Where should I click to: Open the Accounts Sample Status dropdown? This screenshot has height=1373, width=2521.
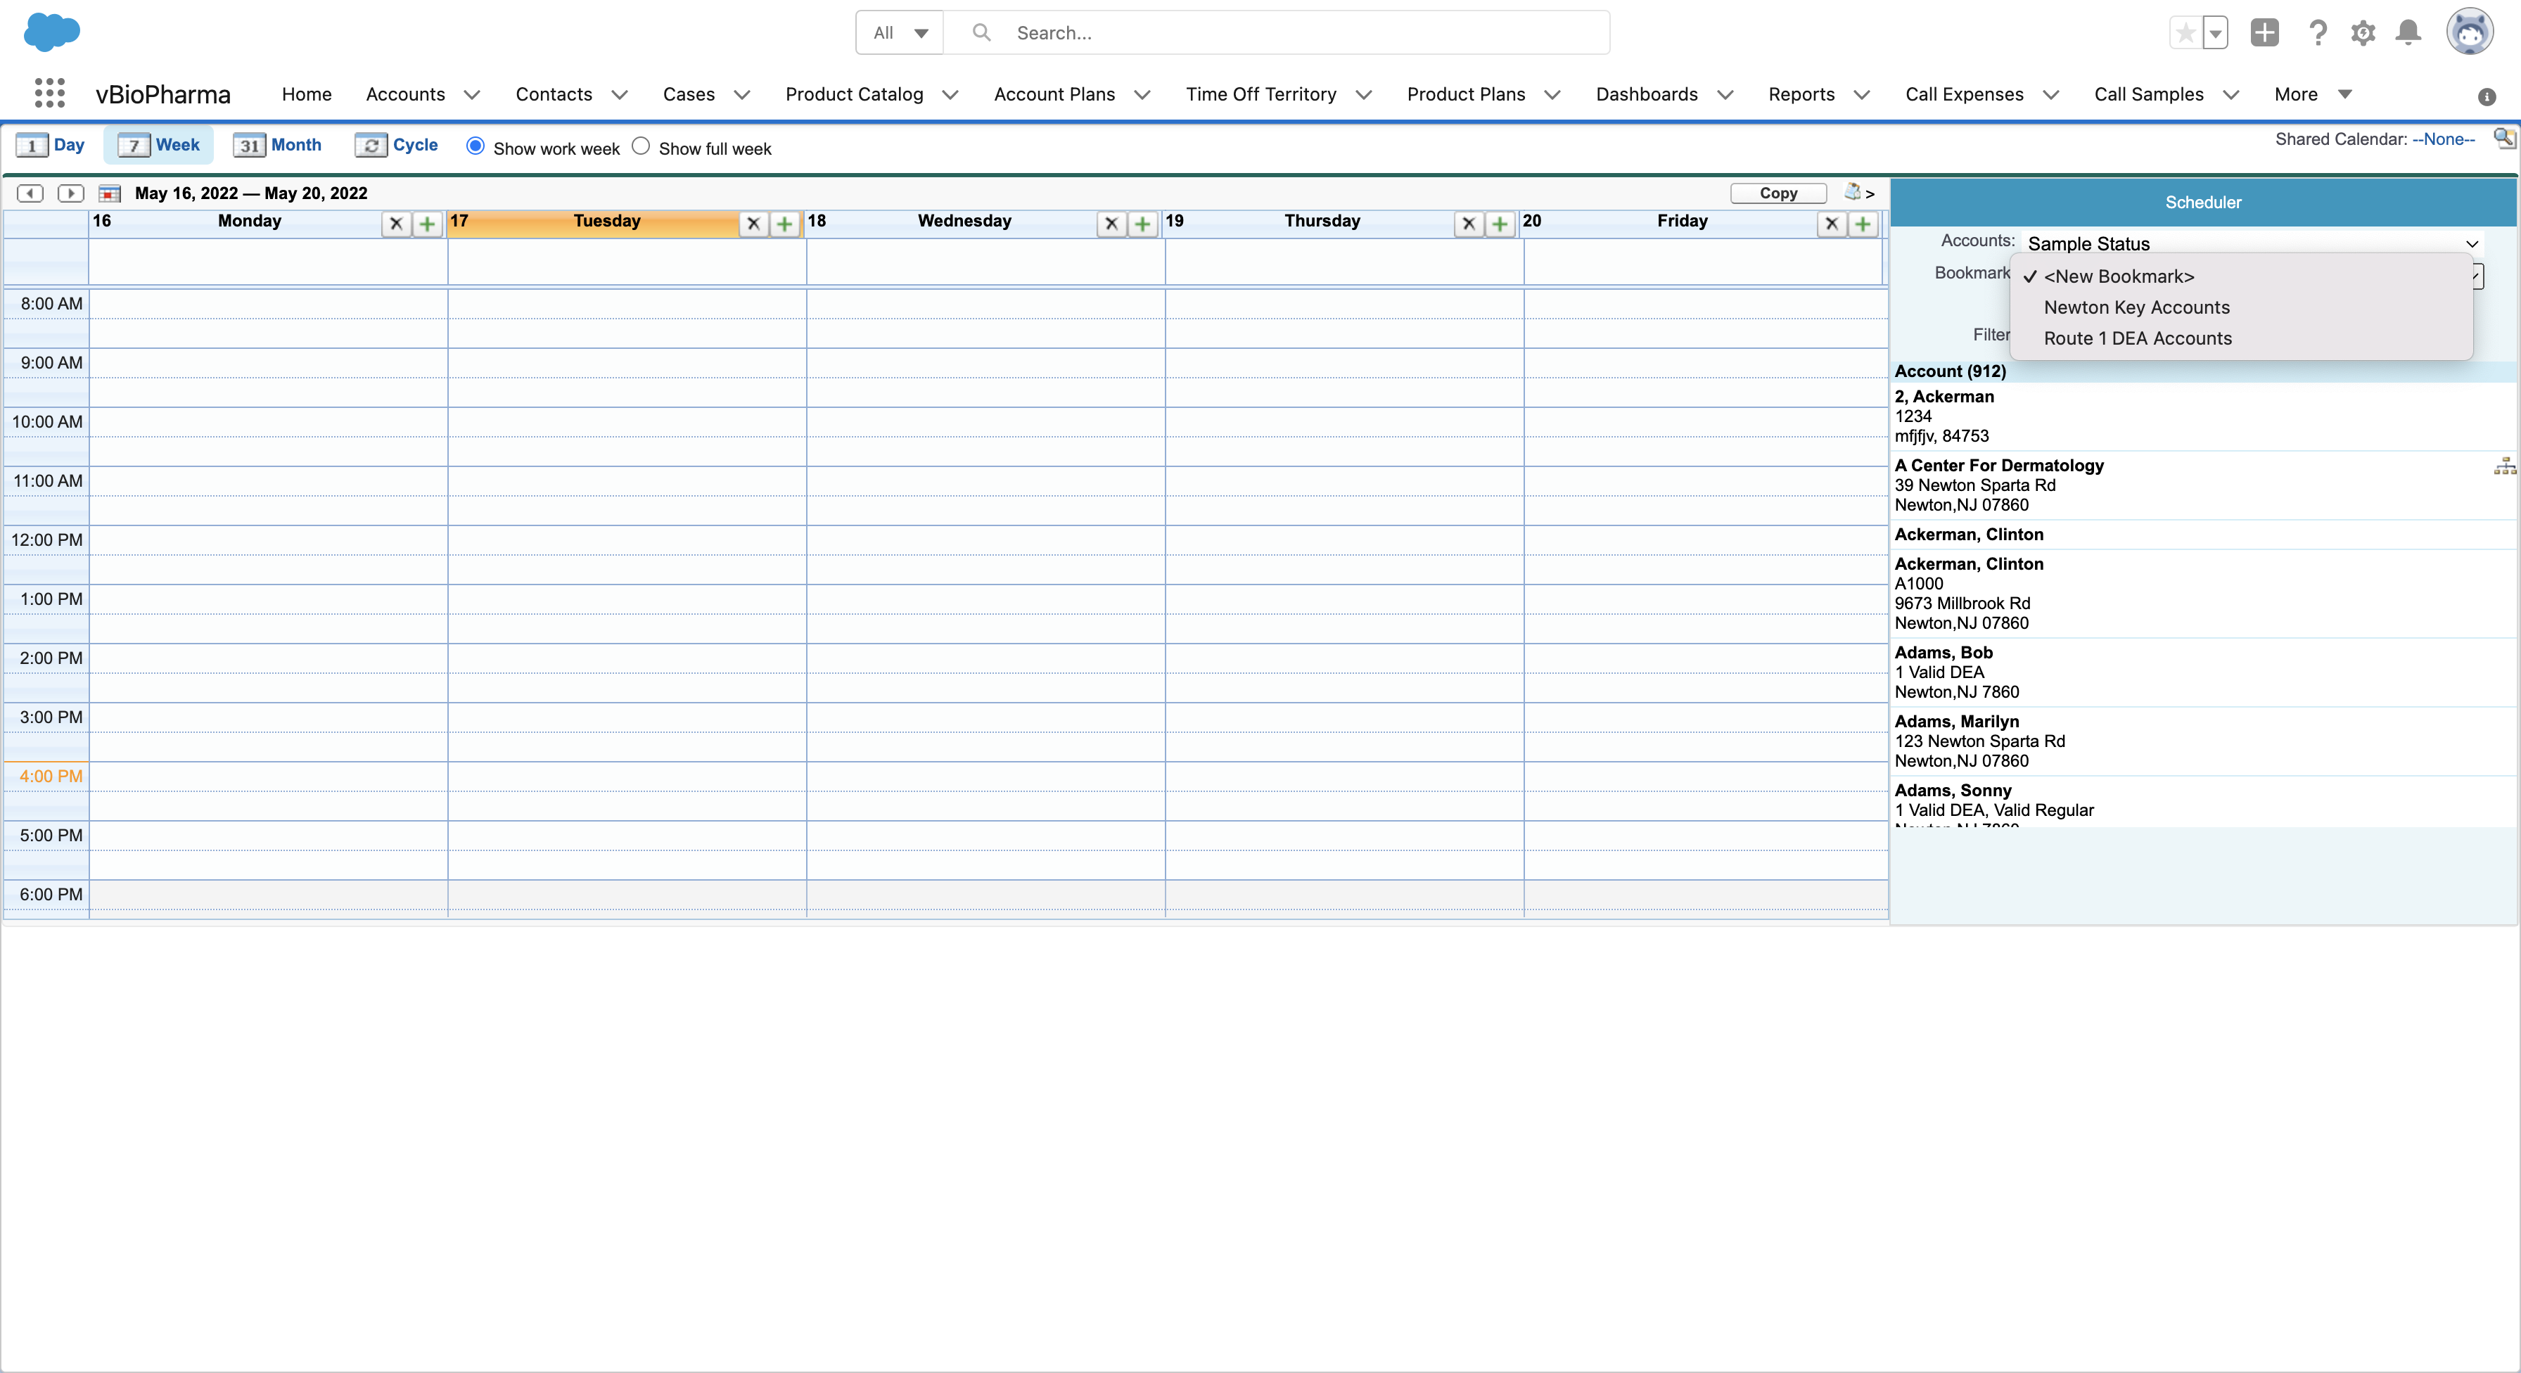[2250, 243]
